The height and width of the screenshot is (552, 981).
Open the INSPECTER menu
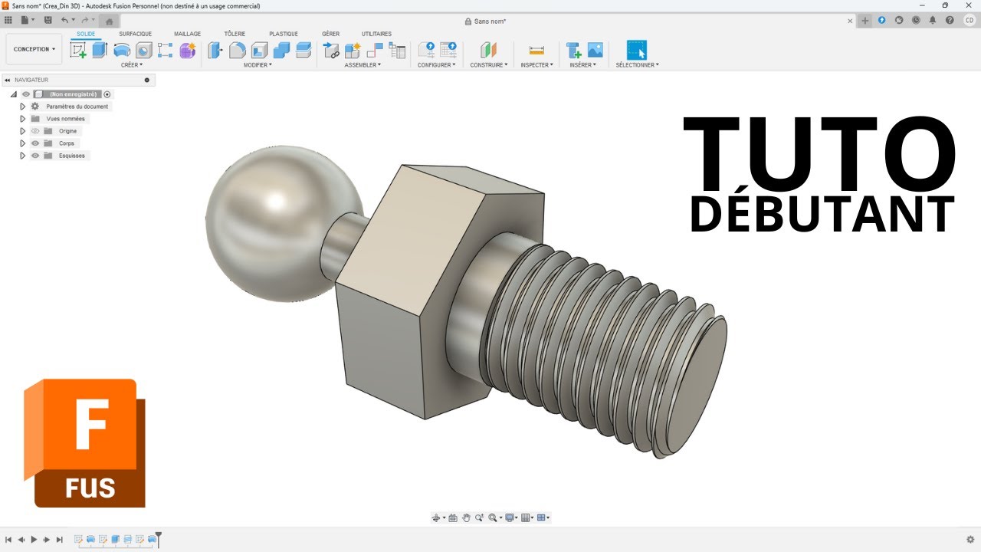tap(536, 65)
